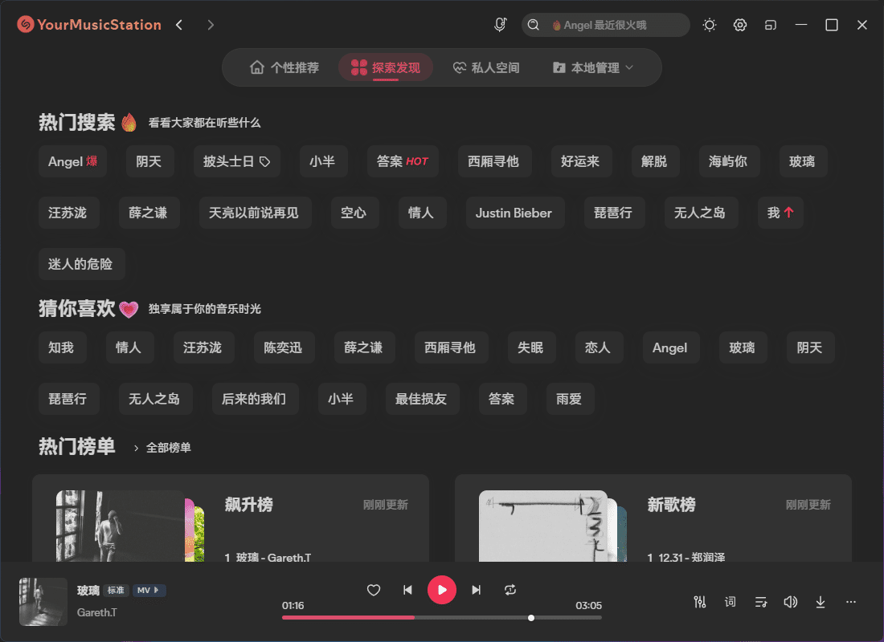This screenshot has width=884, height=642.
Task: Open the settings gear
Action: point(739,25)
